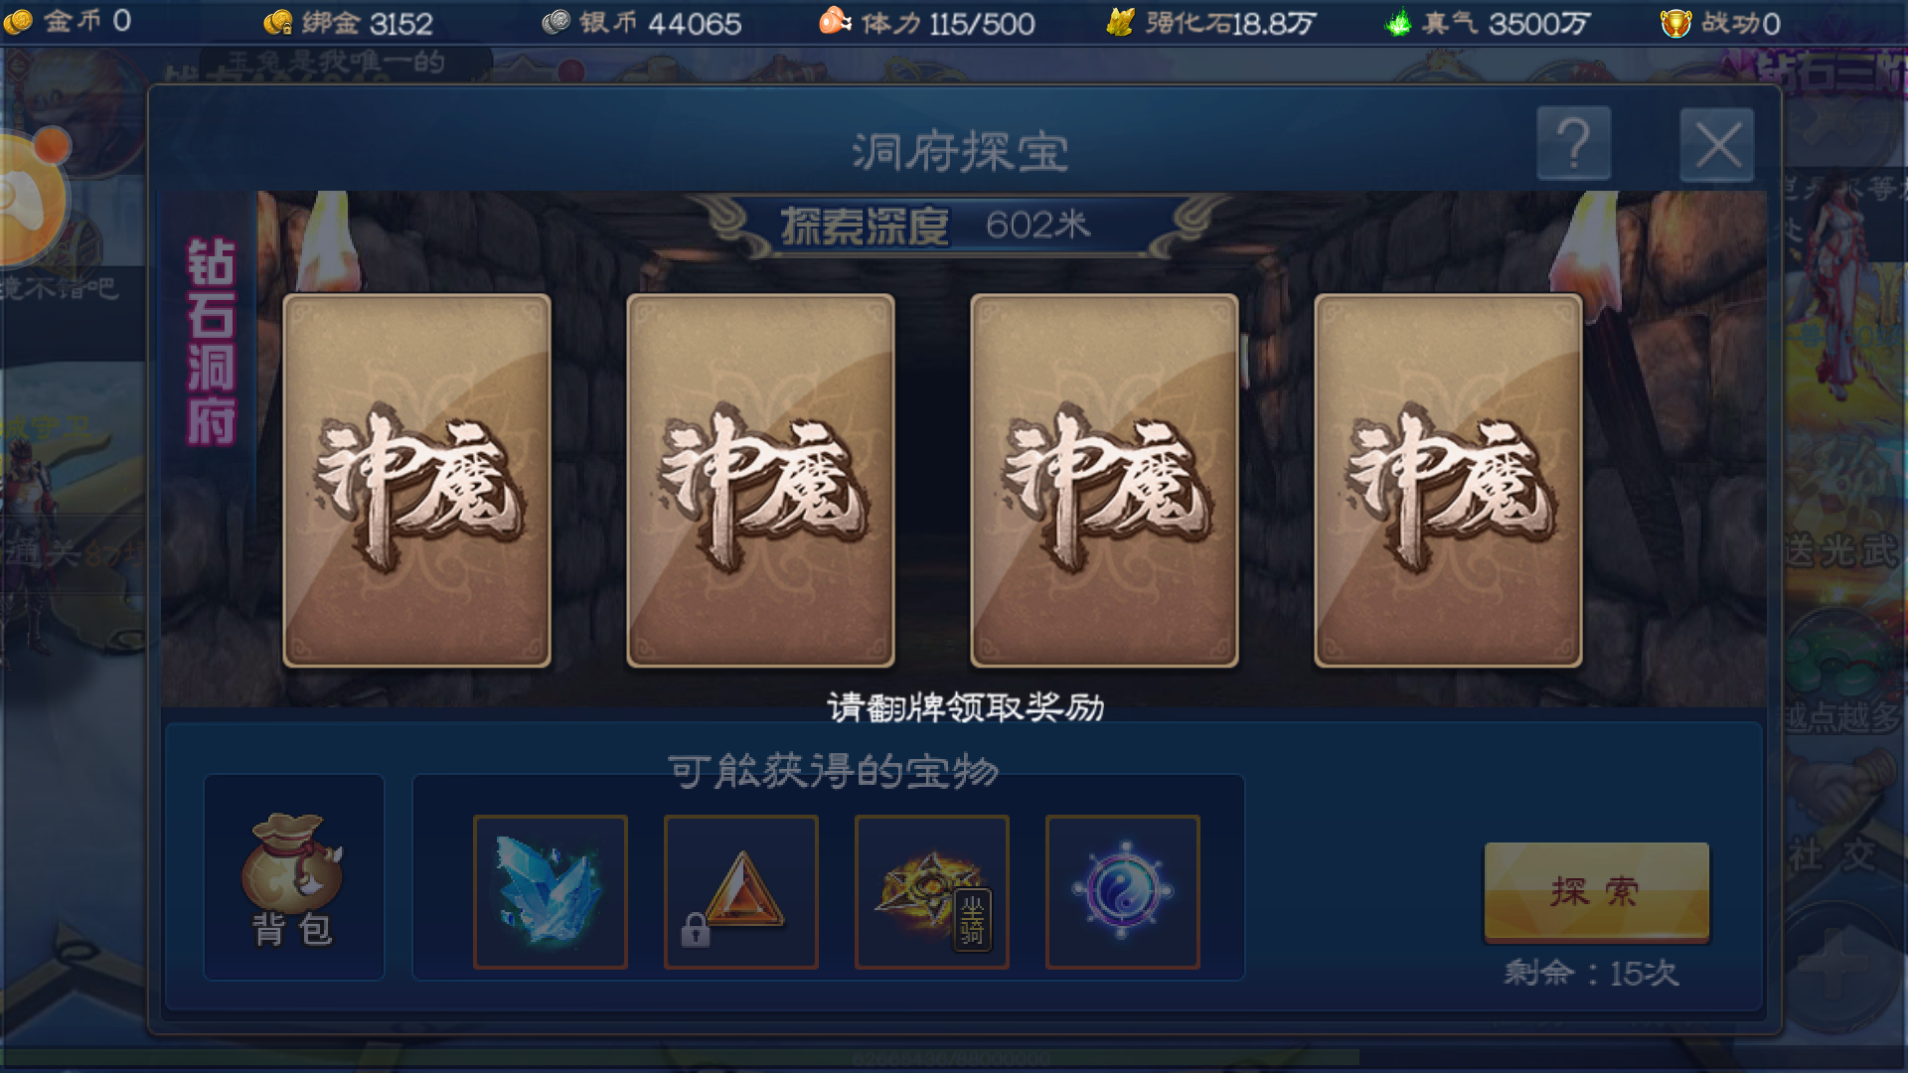Flip the second 神魔 card

point(761,480)
